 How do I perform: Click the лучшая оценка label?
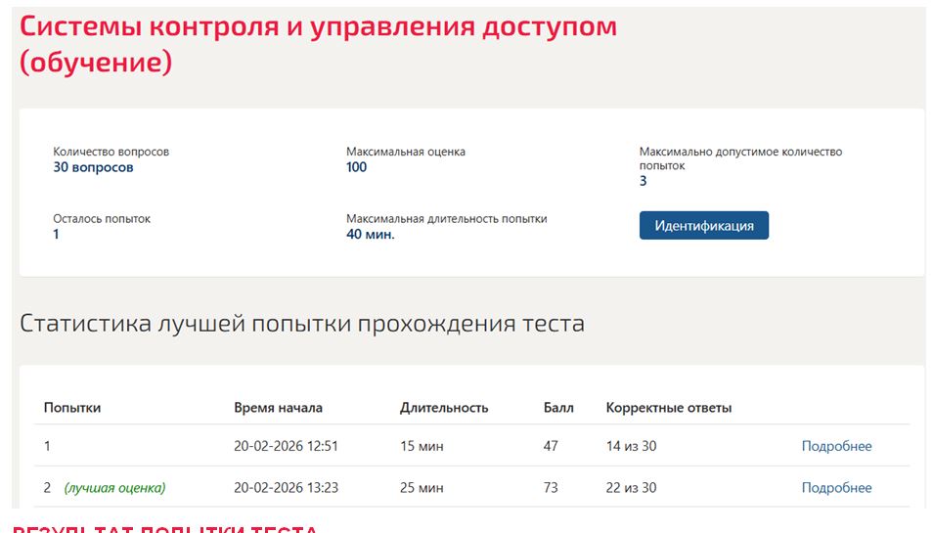pos(114,488)
